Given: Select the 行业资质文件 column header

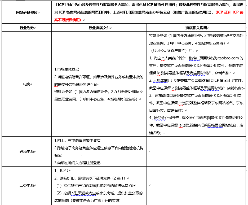Looking at the screenshot, I should pyautogui.click(x=99, y=28).
